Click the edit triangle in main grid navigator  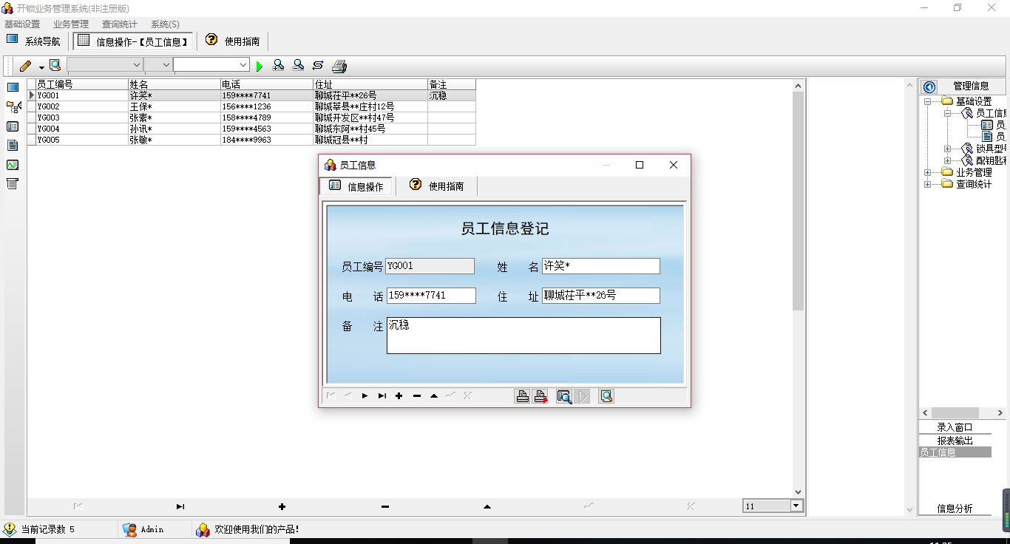(487, 506)
